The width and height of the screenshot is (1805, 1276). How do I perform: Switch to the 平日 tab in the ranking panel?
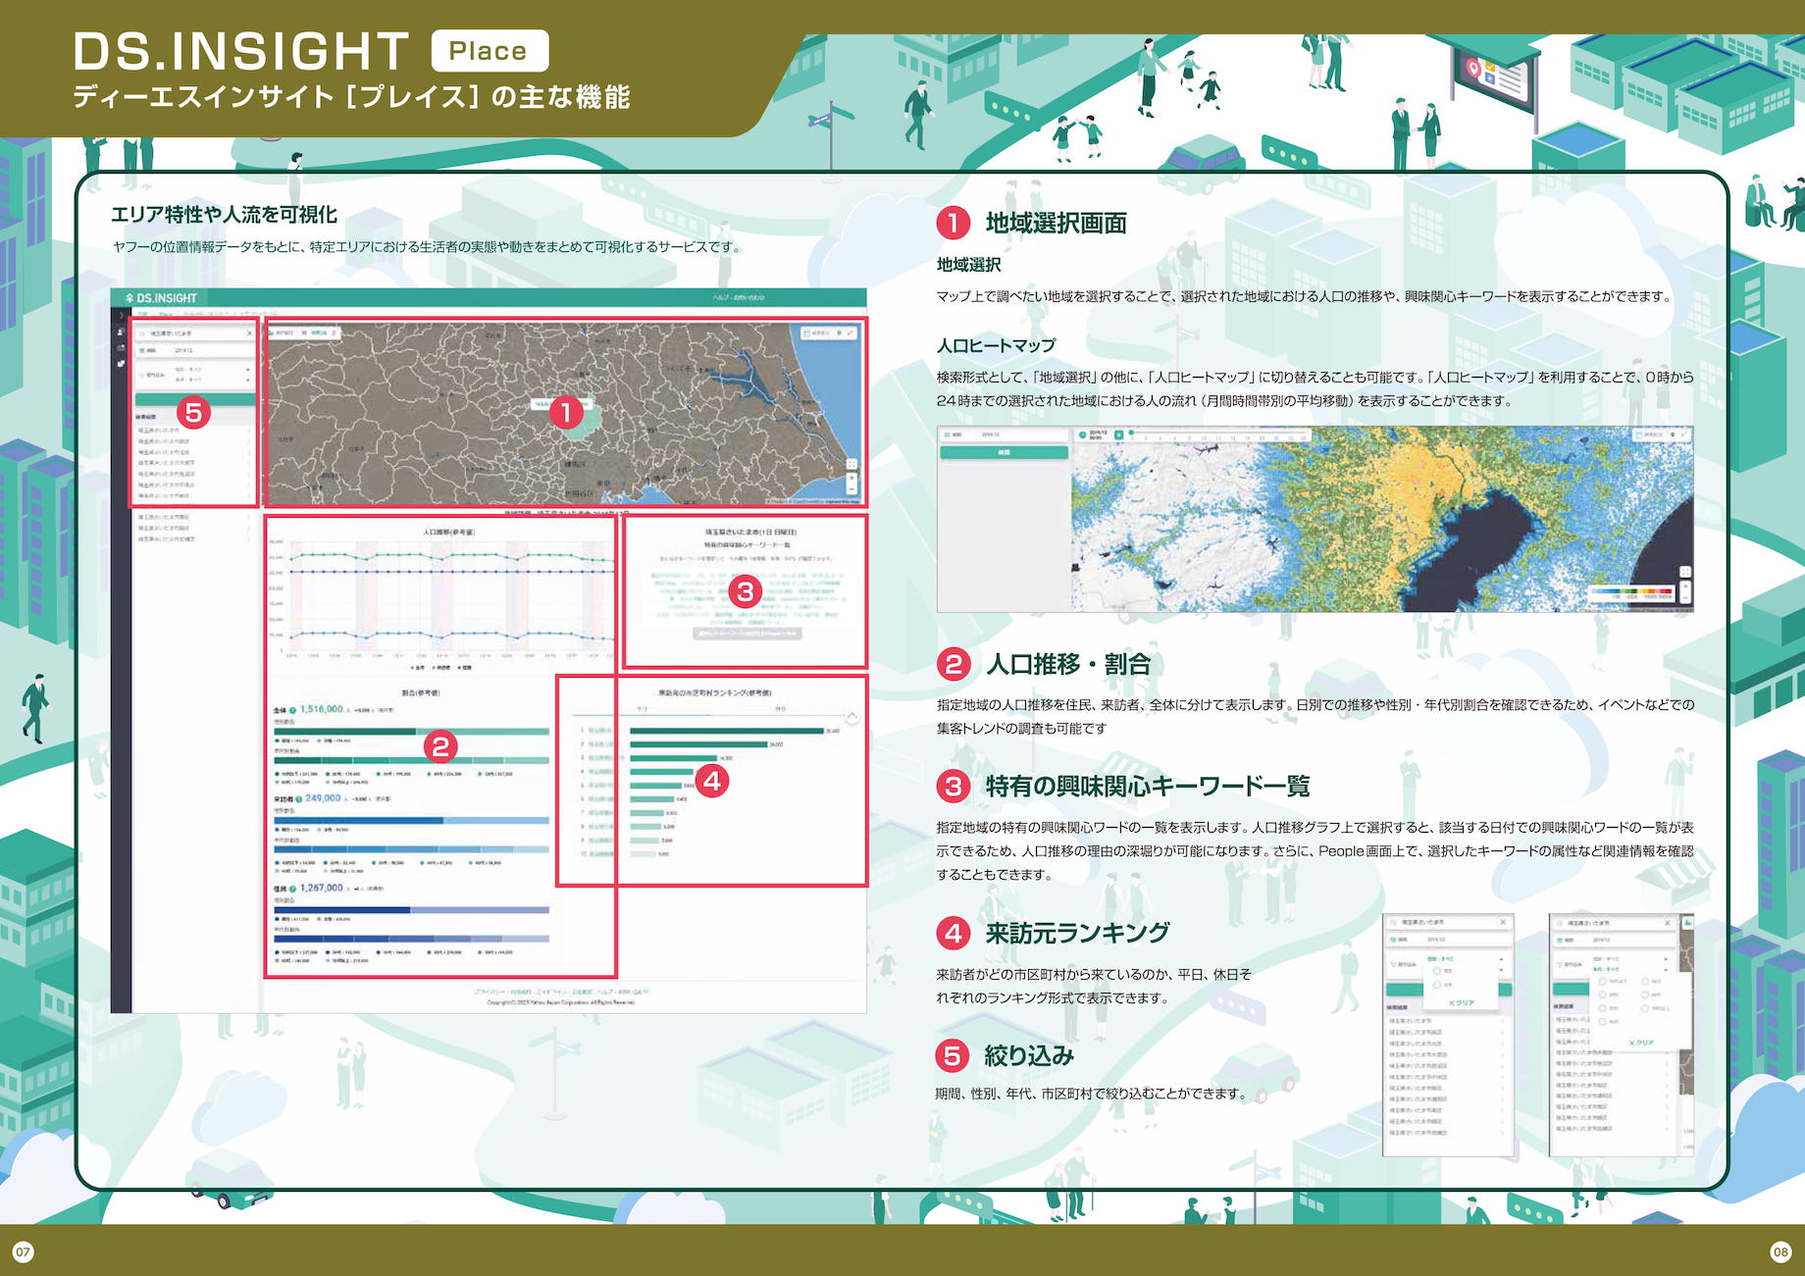pyautogui.click(x=643, y=709)
